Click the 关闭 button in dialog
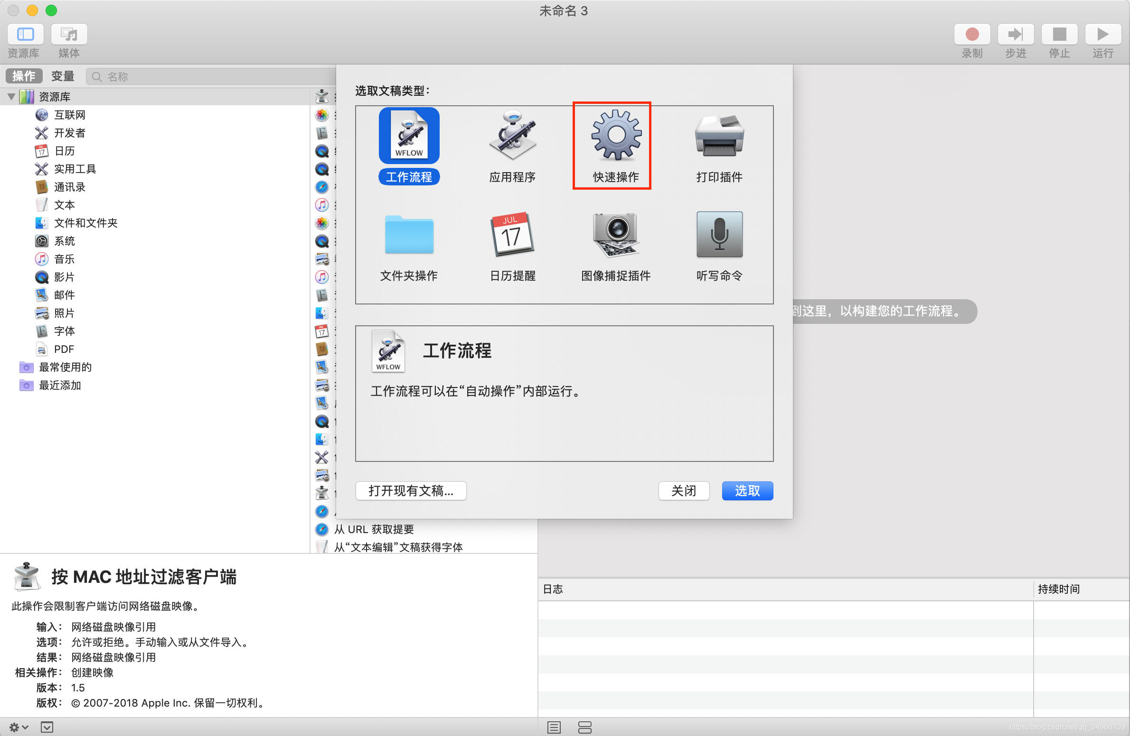This screenshot has height=736, width=1130. click(684, 491)
